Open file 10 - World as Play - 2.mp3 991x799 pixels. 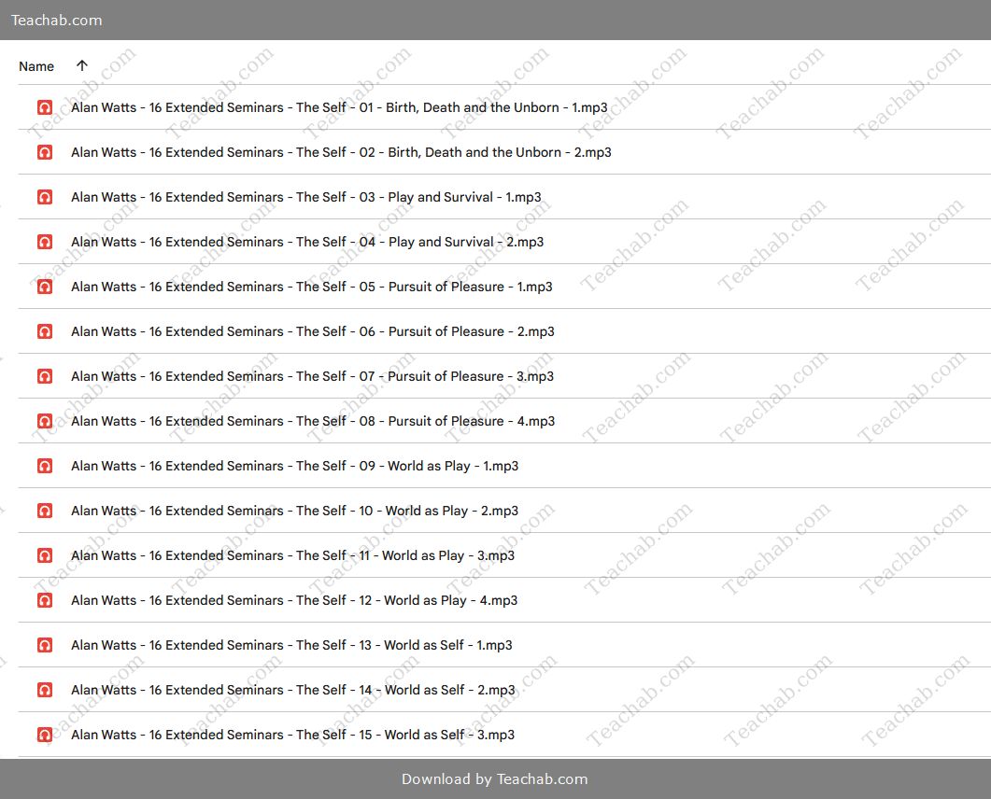click(294, 511)
